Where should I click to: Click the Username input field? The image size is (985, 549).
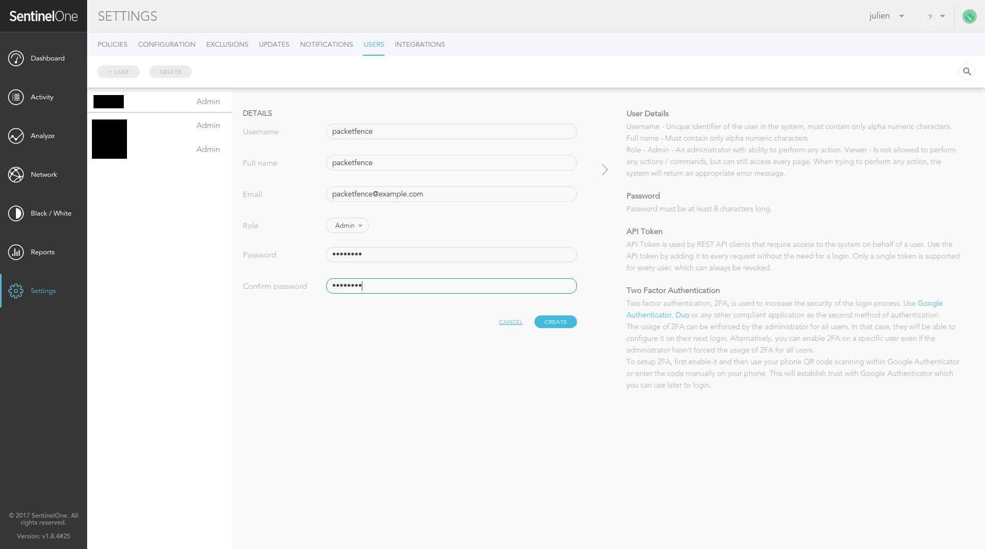point(451,131)
